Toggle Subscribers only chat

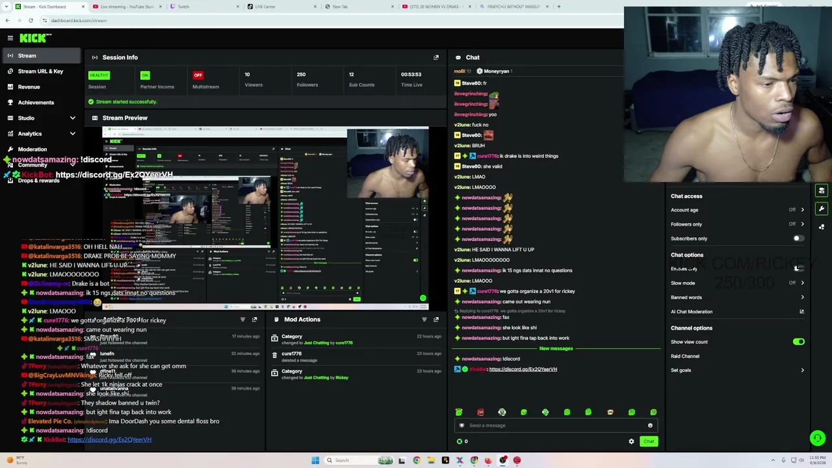coord(798,239)
